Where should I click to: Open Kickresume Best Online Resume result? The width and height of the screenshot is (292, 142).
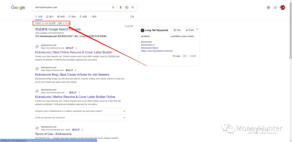click(73, 52)
